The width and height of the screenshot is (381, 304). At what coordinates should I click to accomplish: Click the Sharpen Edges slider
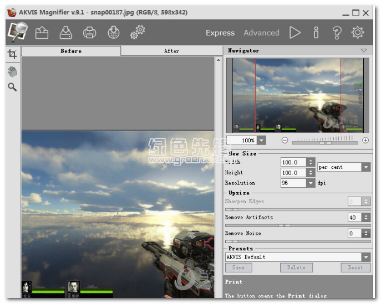(298, 210)
